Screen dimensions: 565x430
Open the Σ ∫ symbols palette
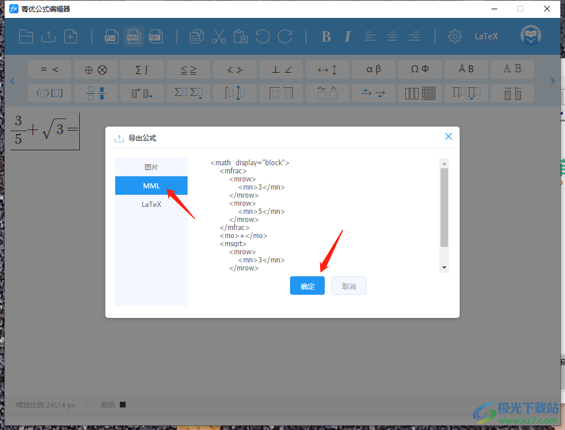(142, 69)
